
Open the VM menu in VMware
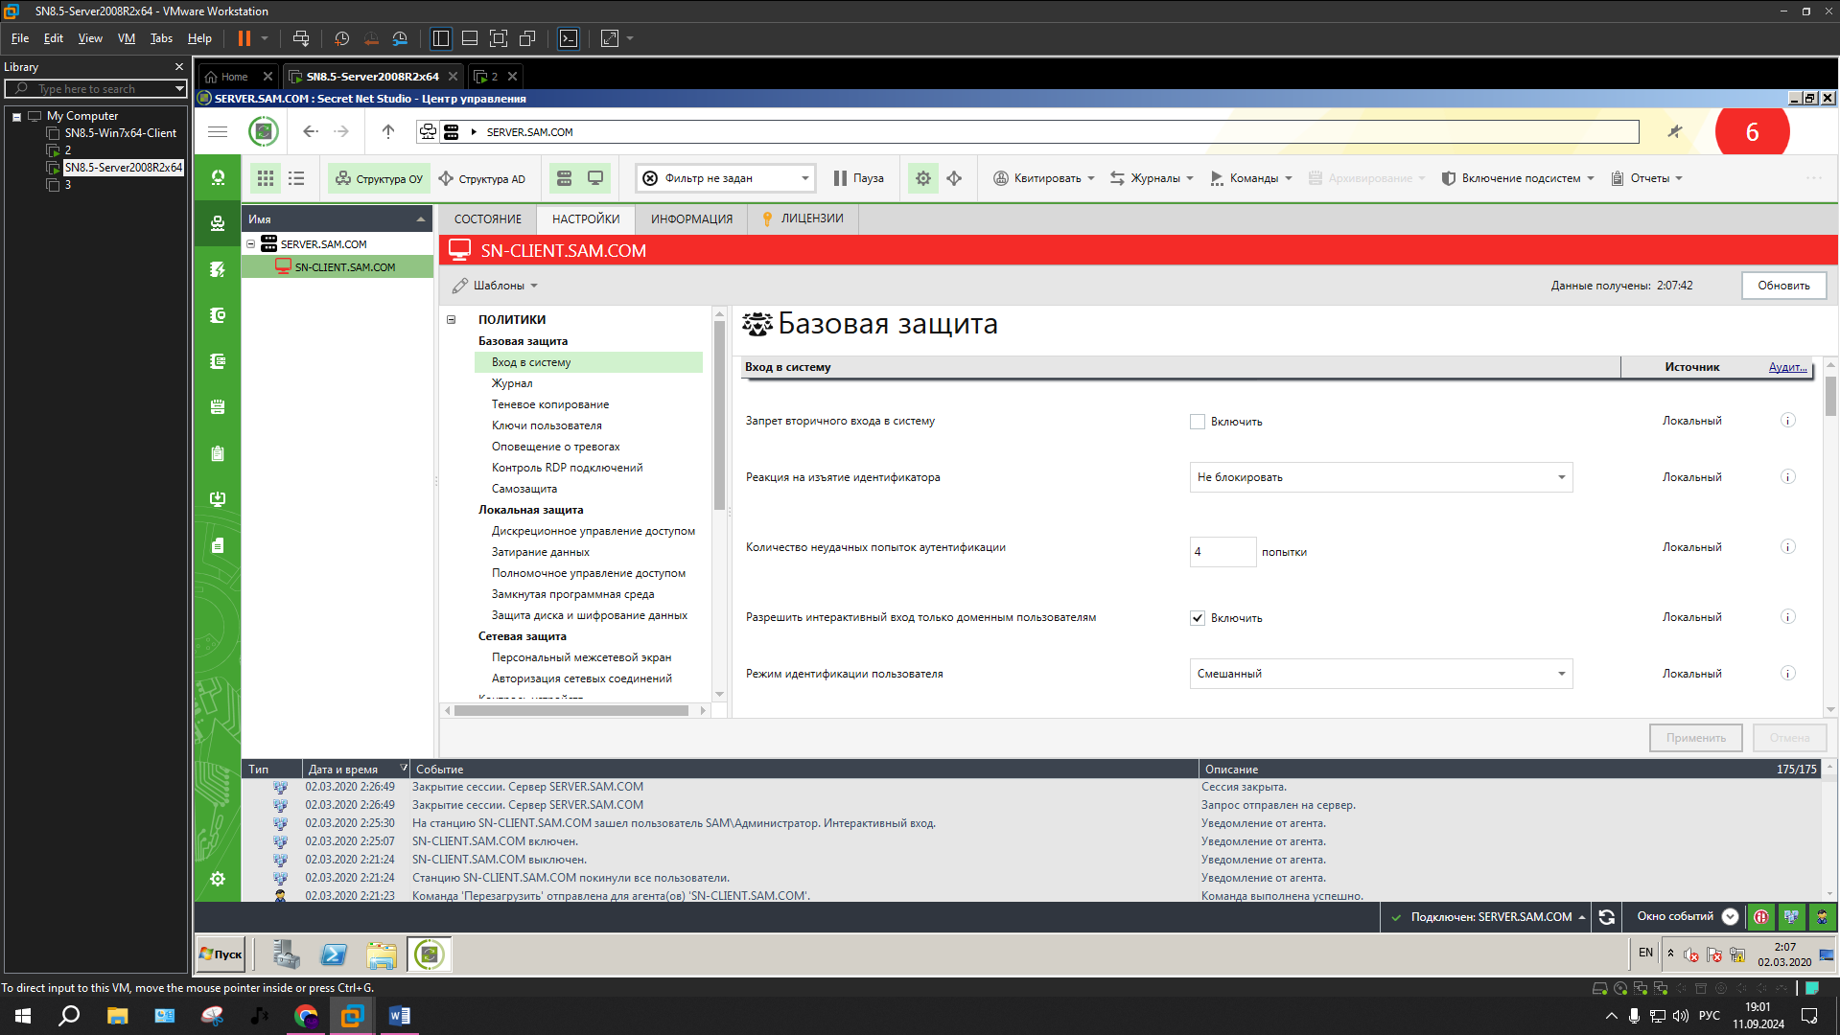coord(126,38)
